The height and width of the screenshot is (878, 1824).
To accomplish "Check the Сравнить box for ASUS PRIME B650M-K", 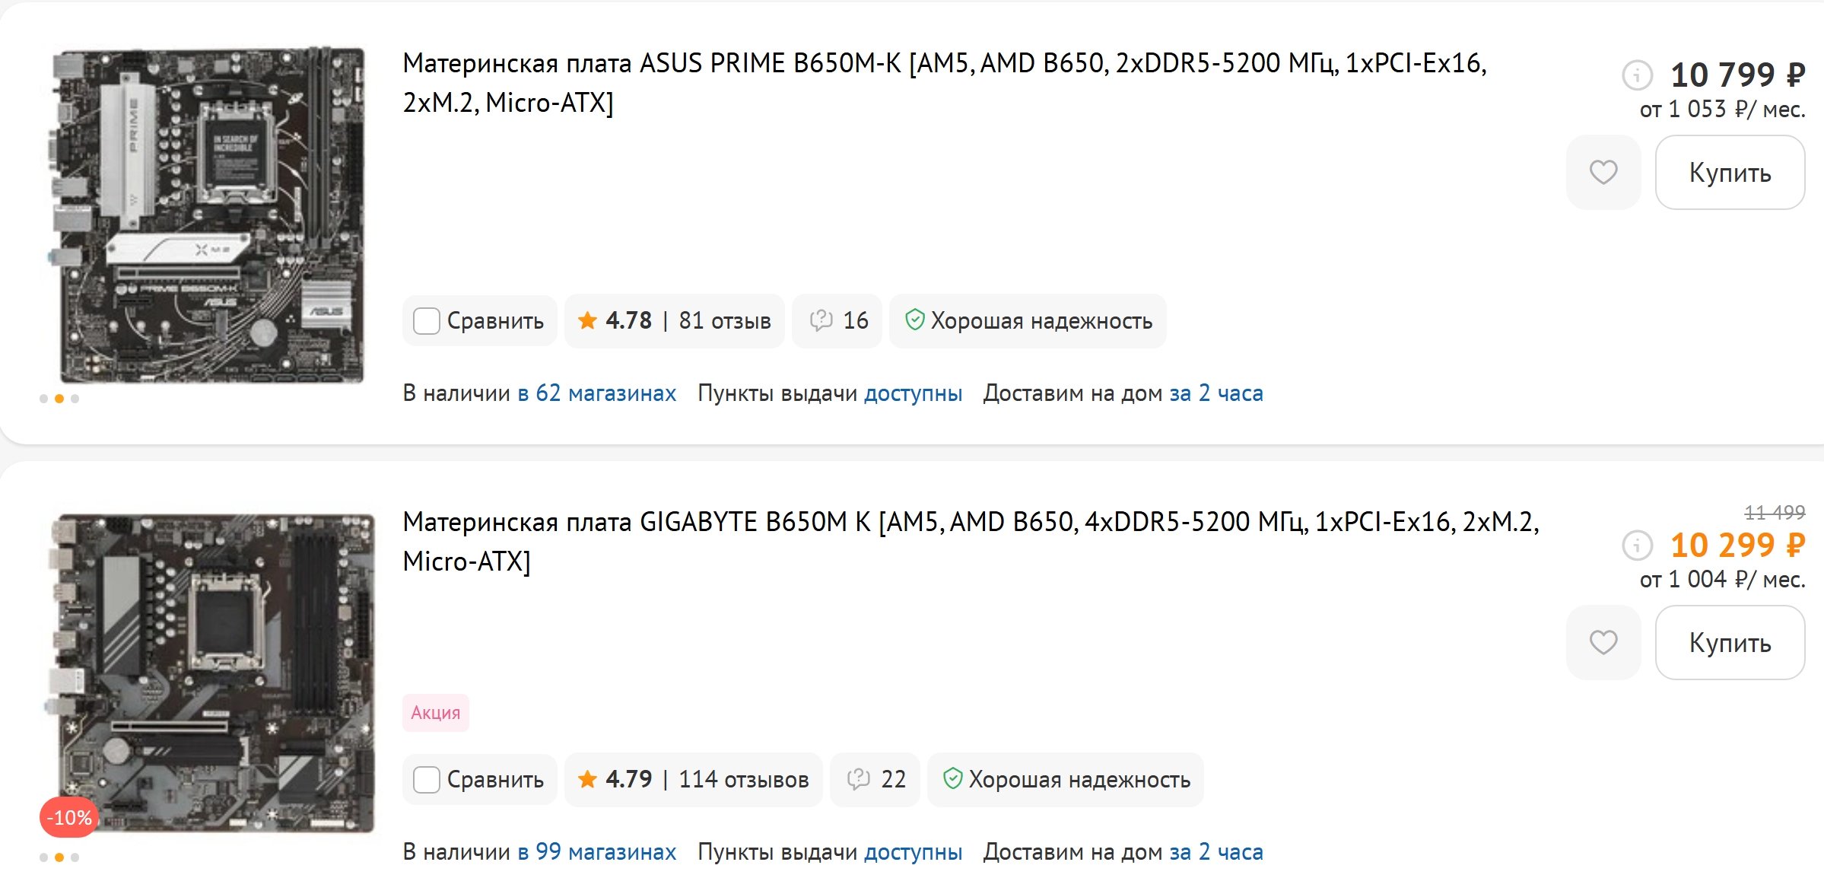I will [x=427, y=321].
